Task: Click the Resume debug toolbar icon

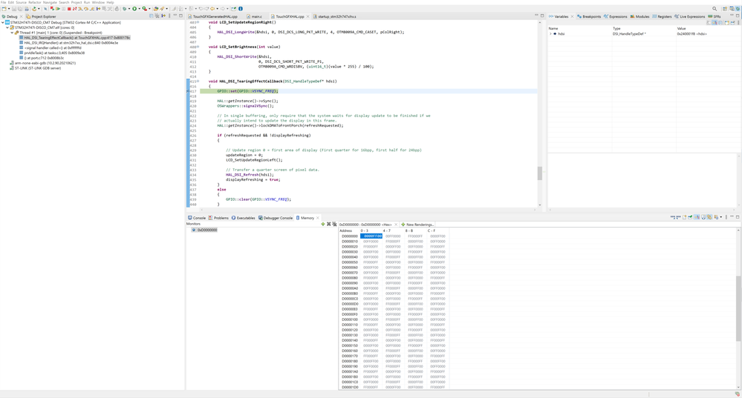Action: point(58,8)
